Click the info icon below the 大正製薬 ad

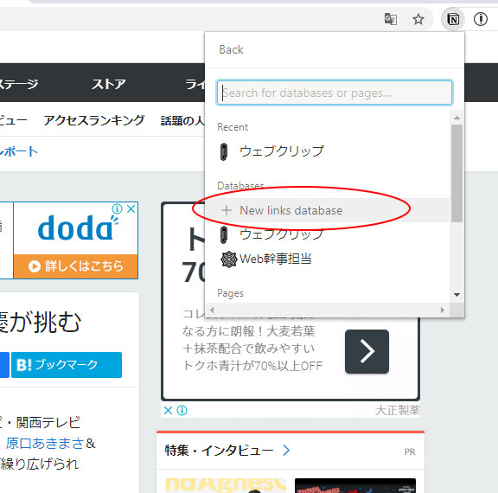182,411
